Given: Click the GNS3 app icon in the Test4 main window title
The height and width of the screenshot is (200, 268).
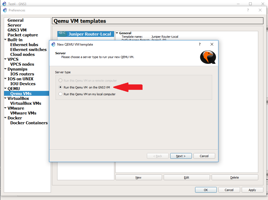Looking at the screenshot, I should click(x=4, y=4).
